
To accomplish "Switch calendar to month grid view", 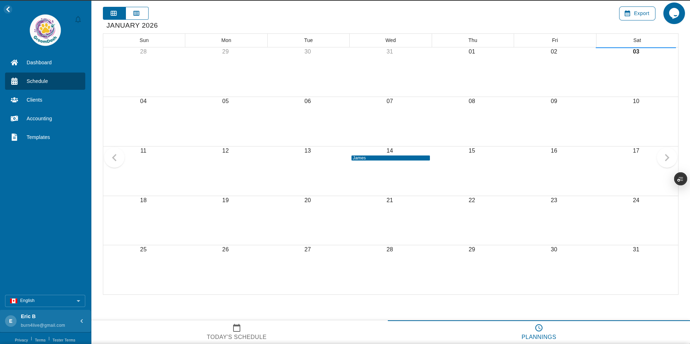I will tap(114, 13).
